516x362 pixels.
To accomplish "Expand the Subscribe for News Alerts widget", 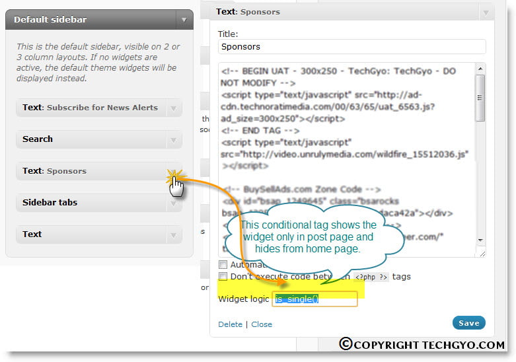I will 173,108.
